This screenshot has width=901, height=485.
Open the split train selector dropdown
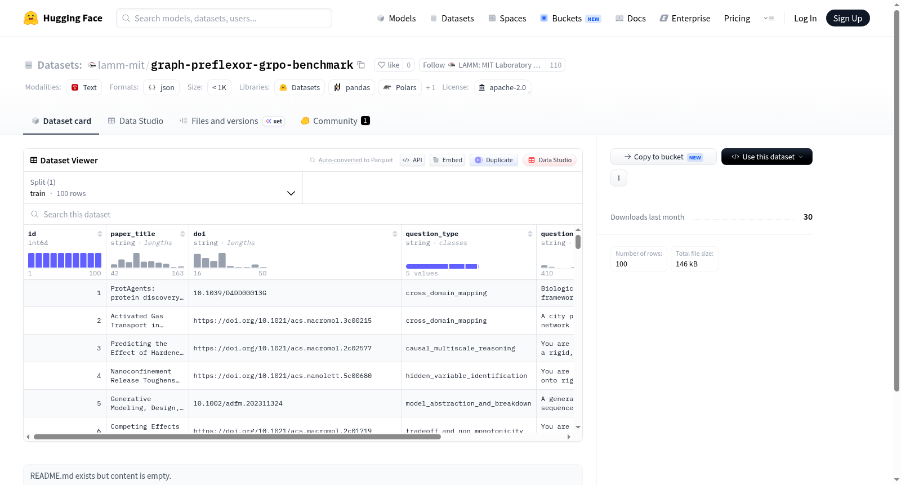[163, 188]
